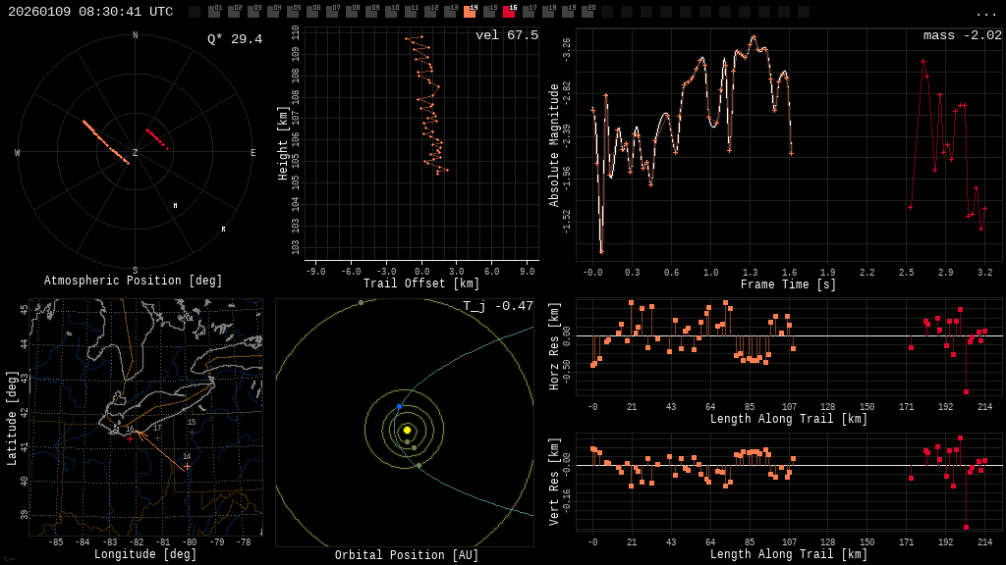
Task: Click the blue Earth dot in orbital plot
Action: point(399,406)
